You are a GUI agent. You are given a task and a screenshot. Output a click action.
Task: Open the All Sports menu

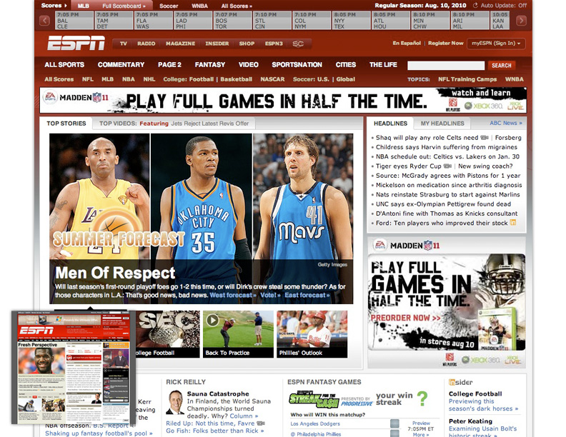pos(64,64)
